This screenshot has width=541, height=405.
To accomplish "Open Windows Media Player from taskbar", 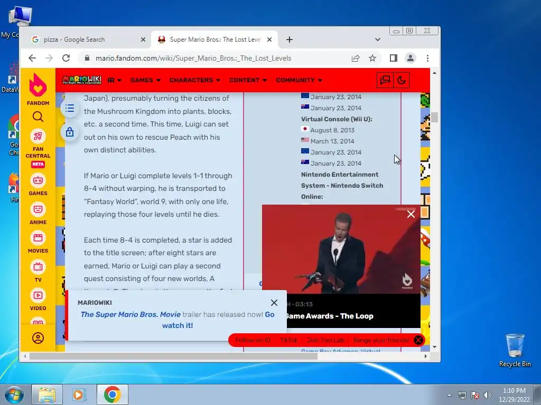I will pos(79,394).
